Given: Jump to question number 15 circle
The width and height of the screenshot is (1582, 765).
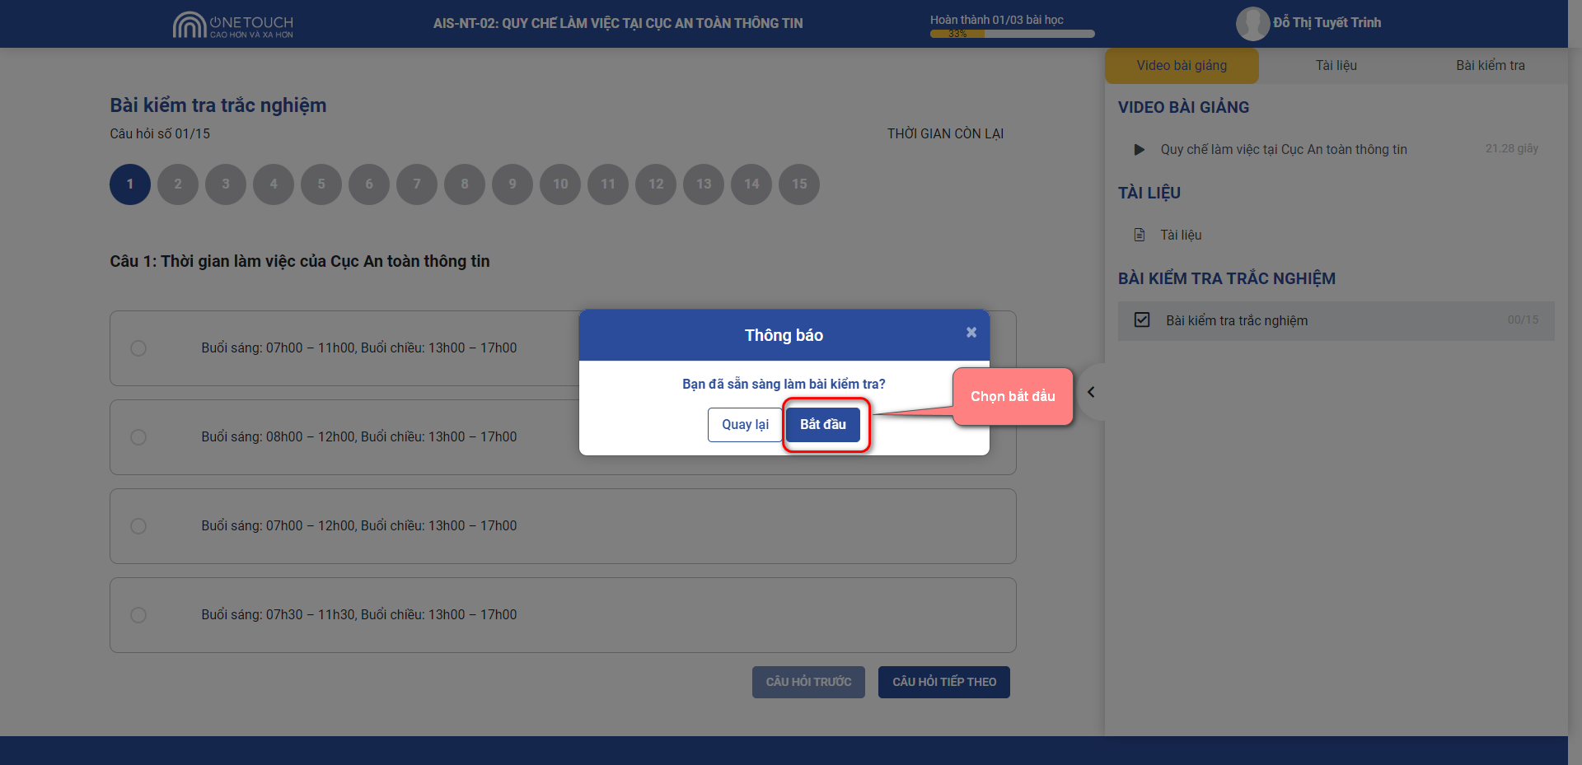Looking at the screenshot, I should [x=799, y=184].
